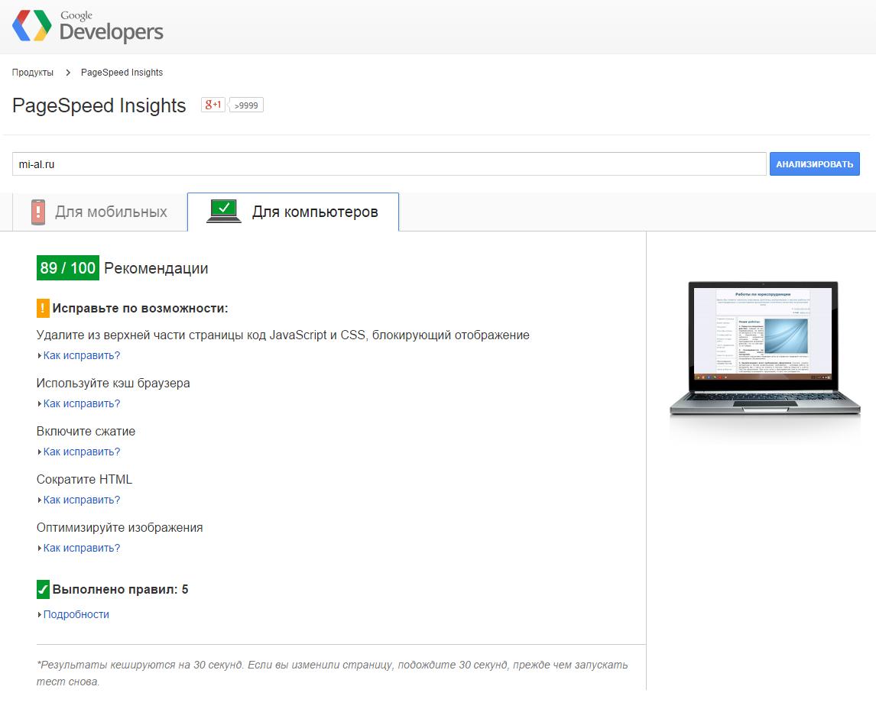Click the Включите сжатие rule text
876x722 pixels.
click(x=86, y=431)
